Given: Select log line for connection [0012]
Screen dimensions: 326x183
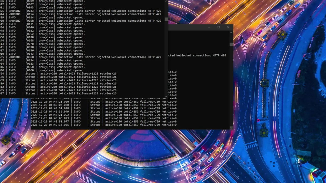Looking at the screenshot, I should pyautogui.click(x=42, y=31).
